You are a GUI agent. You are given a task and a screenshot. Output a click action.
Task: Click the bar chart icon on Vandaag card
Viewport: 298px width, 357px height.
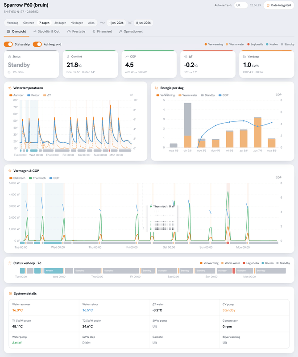tap(244, 57)
